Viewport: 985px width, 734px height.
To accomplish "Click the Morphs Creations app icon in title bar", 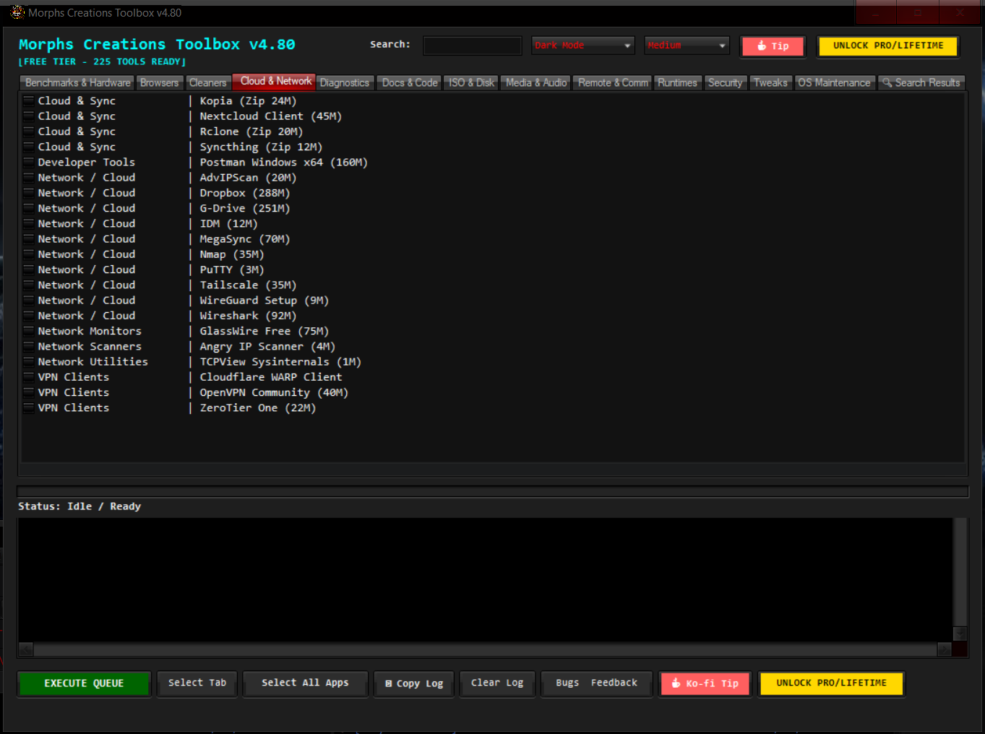I will [17, 12].
